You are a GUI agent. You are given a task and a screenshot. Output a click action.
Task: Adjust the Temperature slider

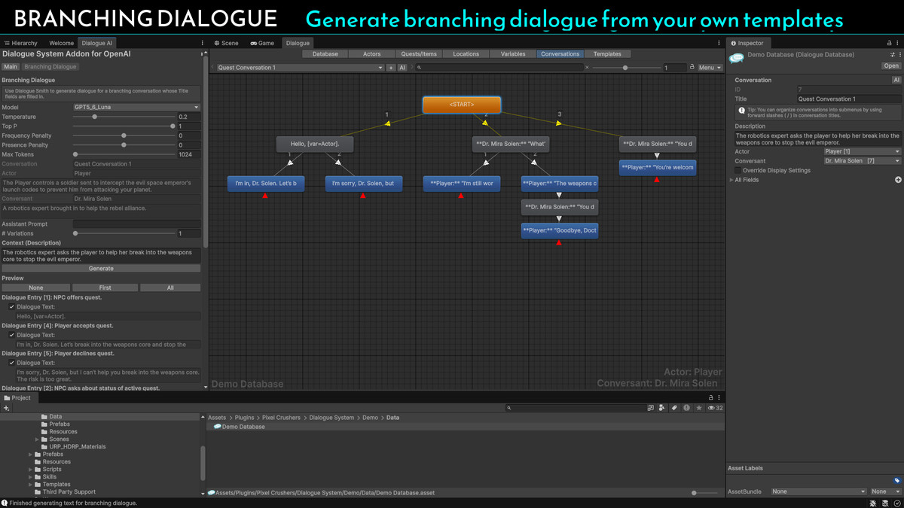(124, 117)
